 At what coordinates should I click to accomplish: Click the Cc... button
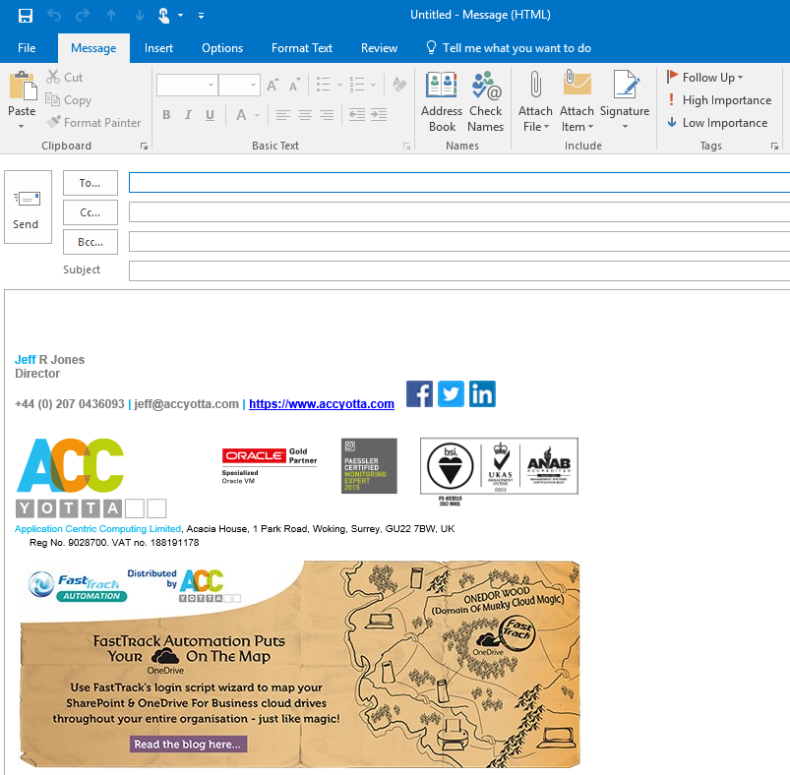(x=91, y=212)
